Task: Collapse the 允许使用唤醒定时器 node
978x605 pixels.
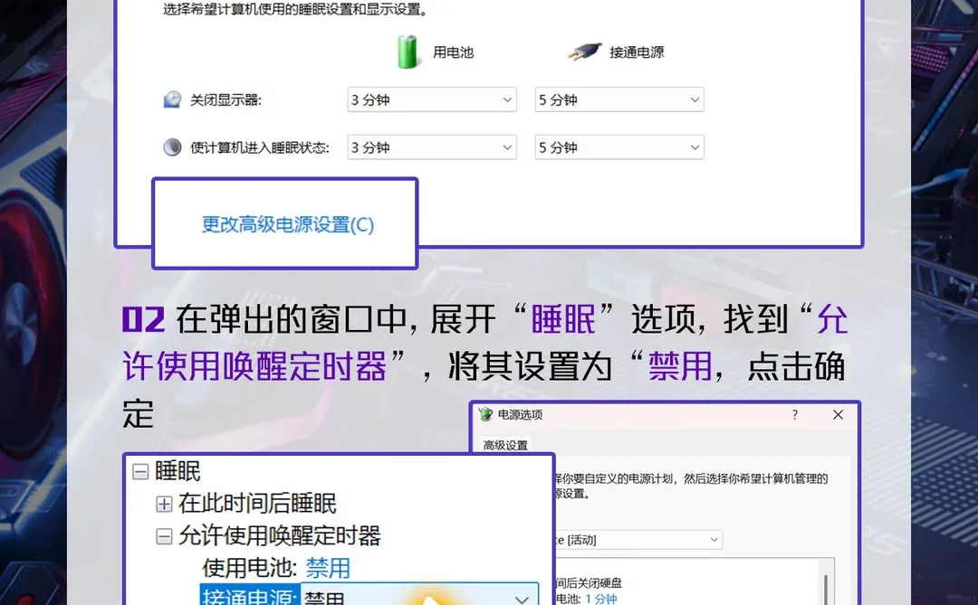Action: click(166, 535)
